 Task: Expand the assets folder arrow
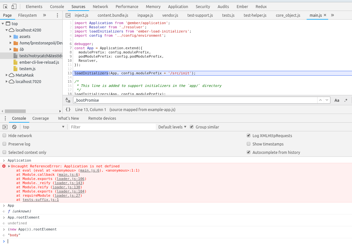pos(10,36)
